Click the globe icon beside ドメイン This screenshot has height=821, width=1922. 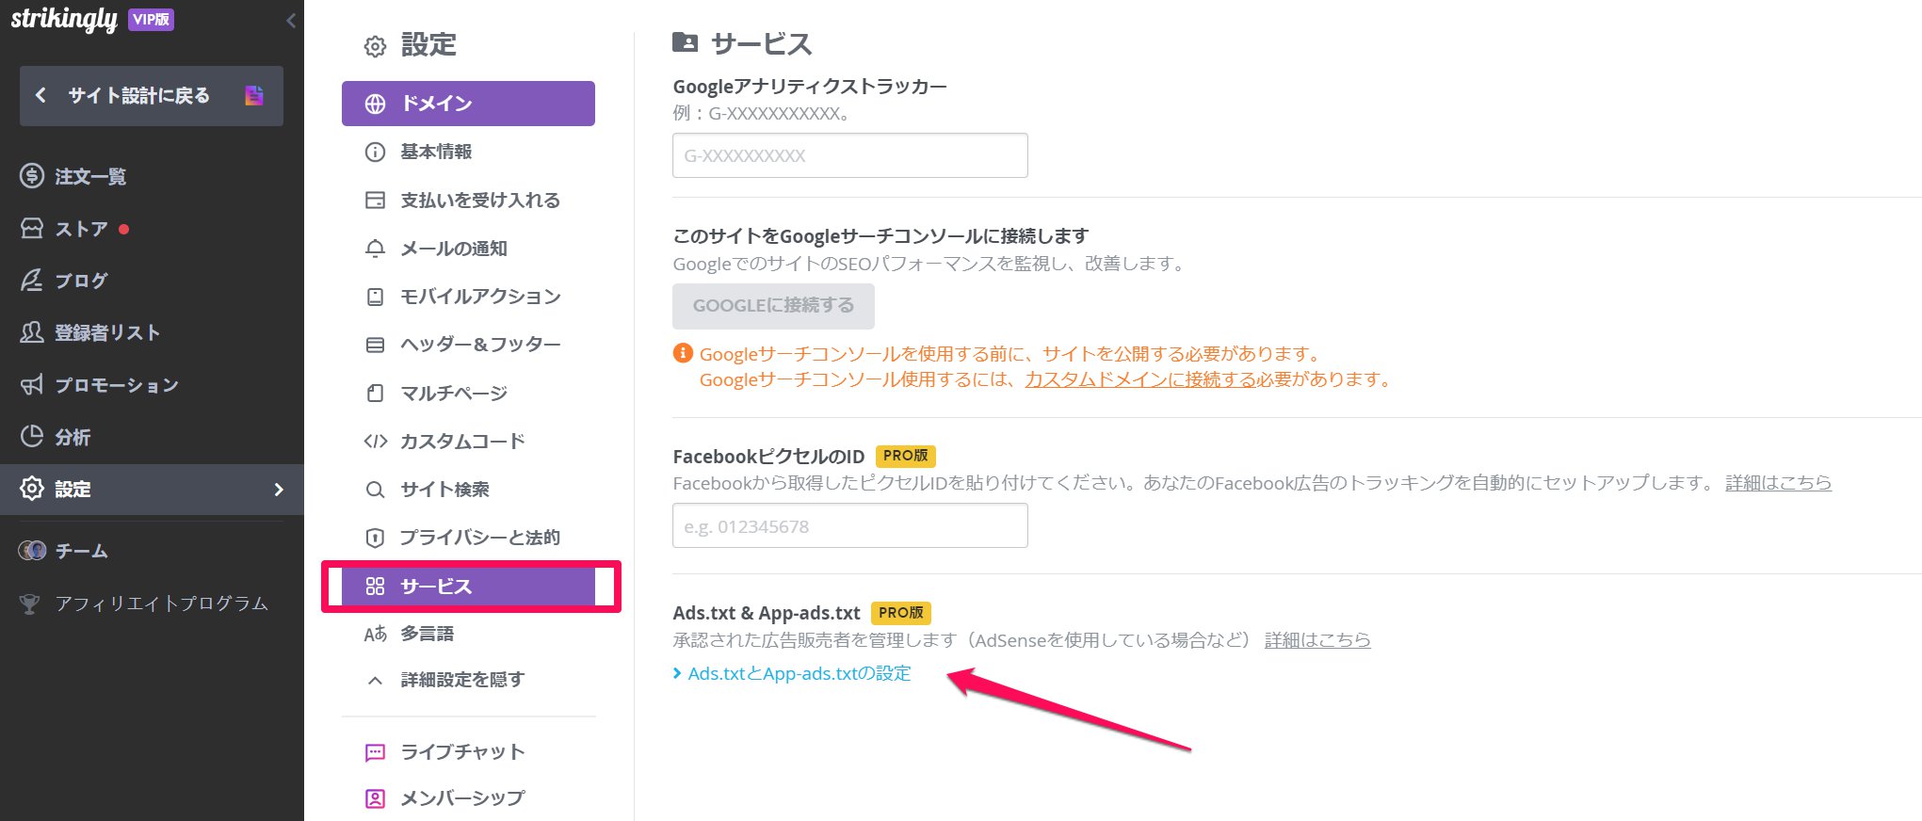click(x=375, y=104)
